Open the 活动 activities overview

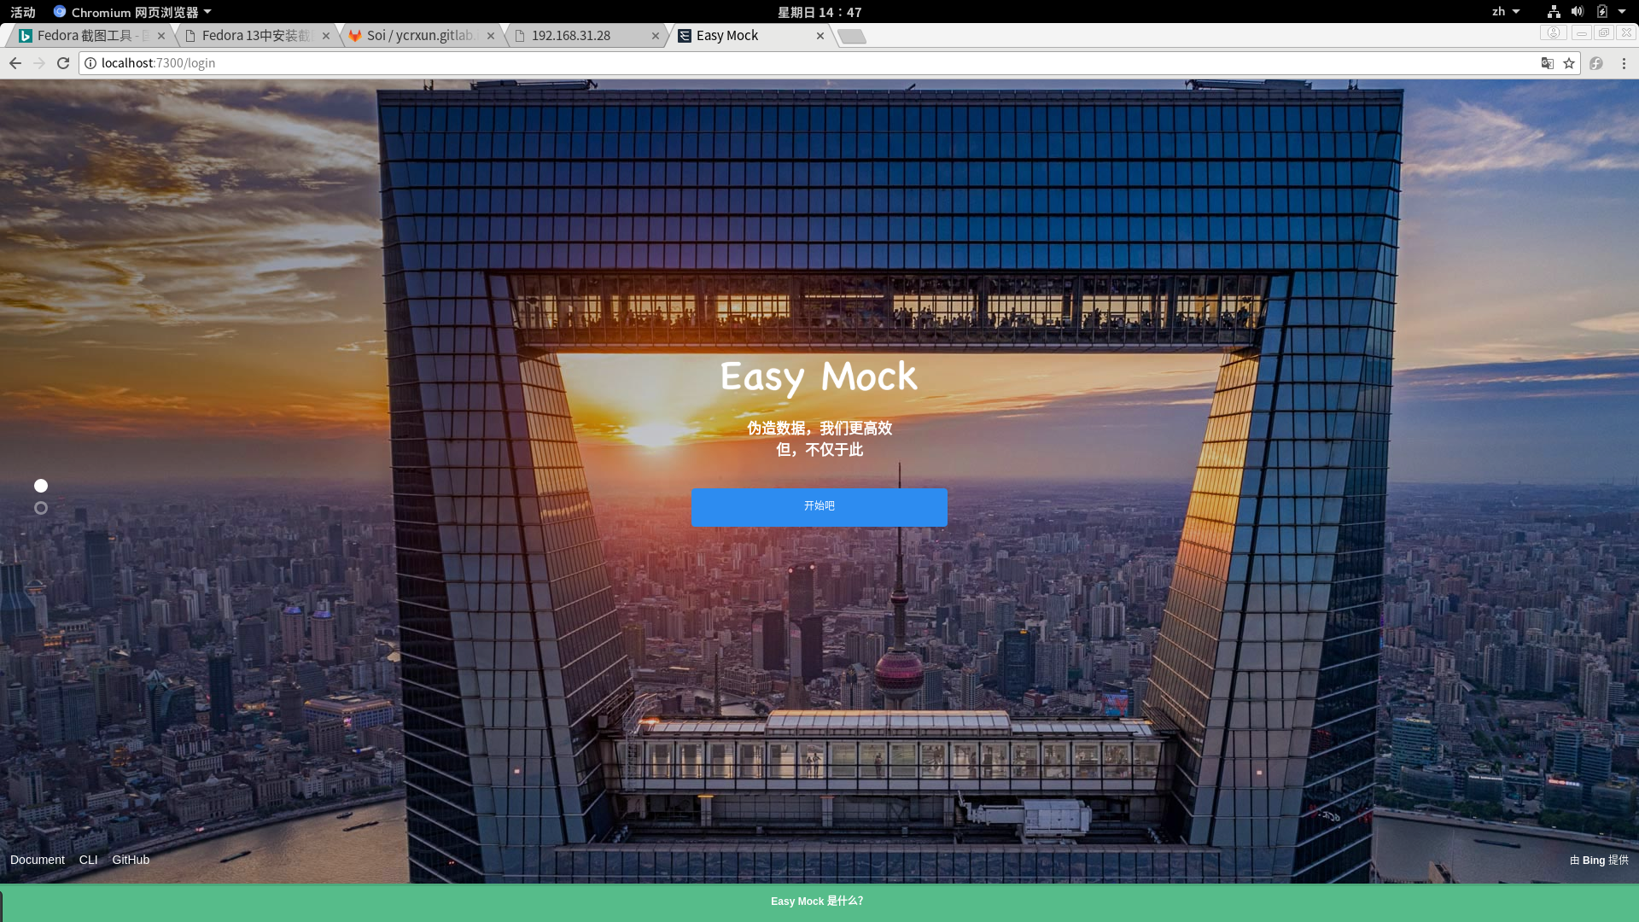click(x=23, y=12)
